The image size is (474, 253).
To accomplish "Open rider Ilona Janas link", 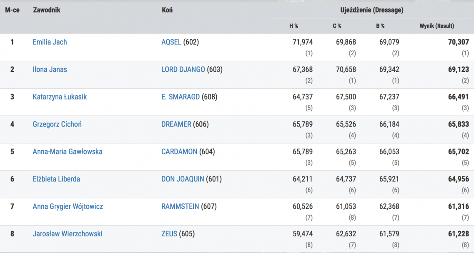I will tap(50, 69).
